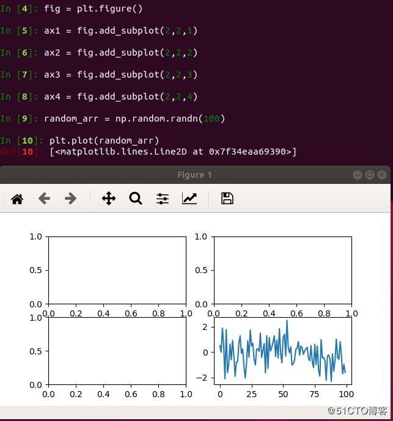Click the 'In [4]' prompt
The height and width of the screenshot is (421, 393).
coord(19,9)
